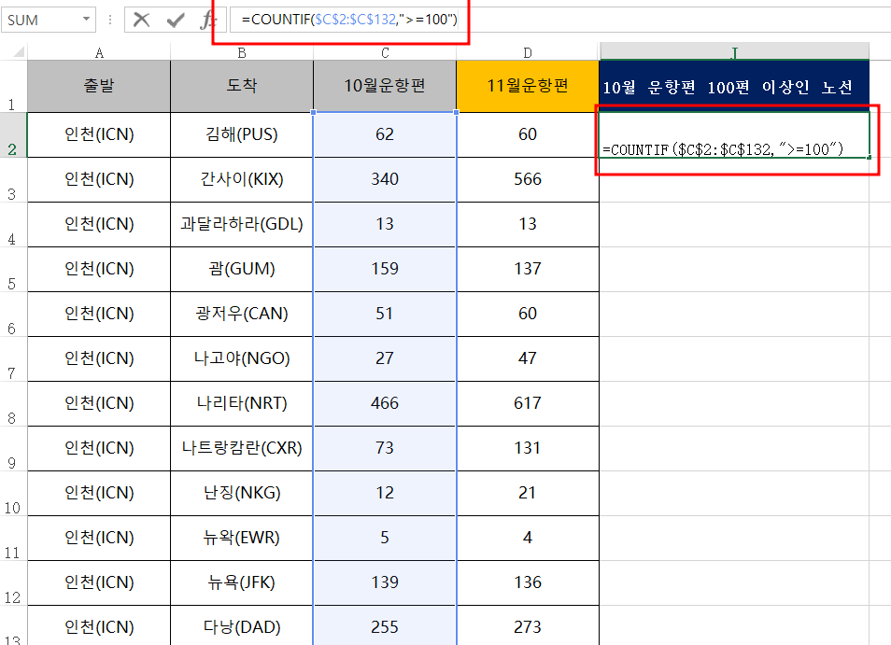Click October value 466 cell
Image resolution: width=891 pixels, height=645 pixels.
coord(385,404)
